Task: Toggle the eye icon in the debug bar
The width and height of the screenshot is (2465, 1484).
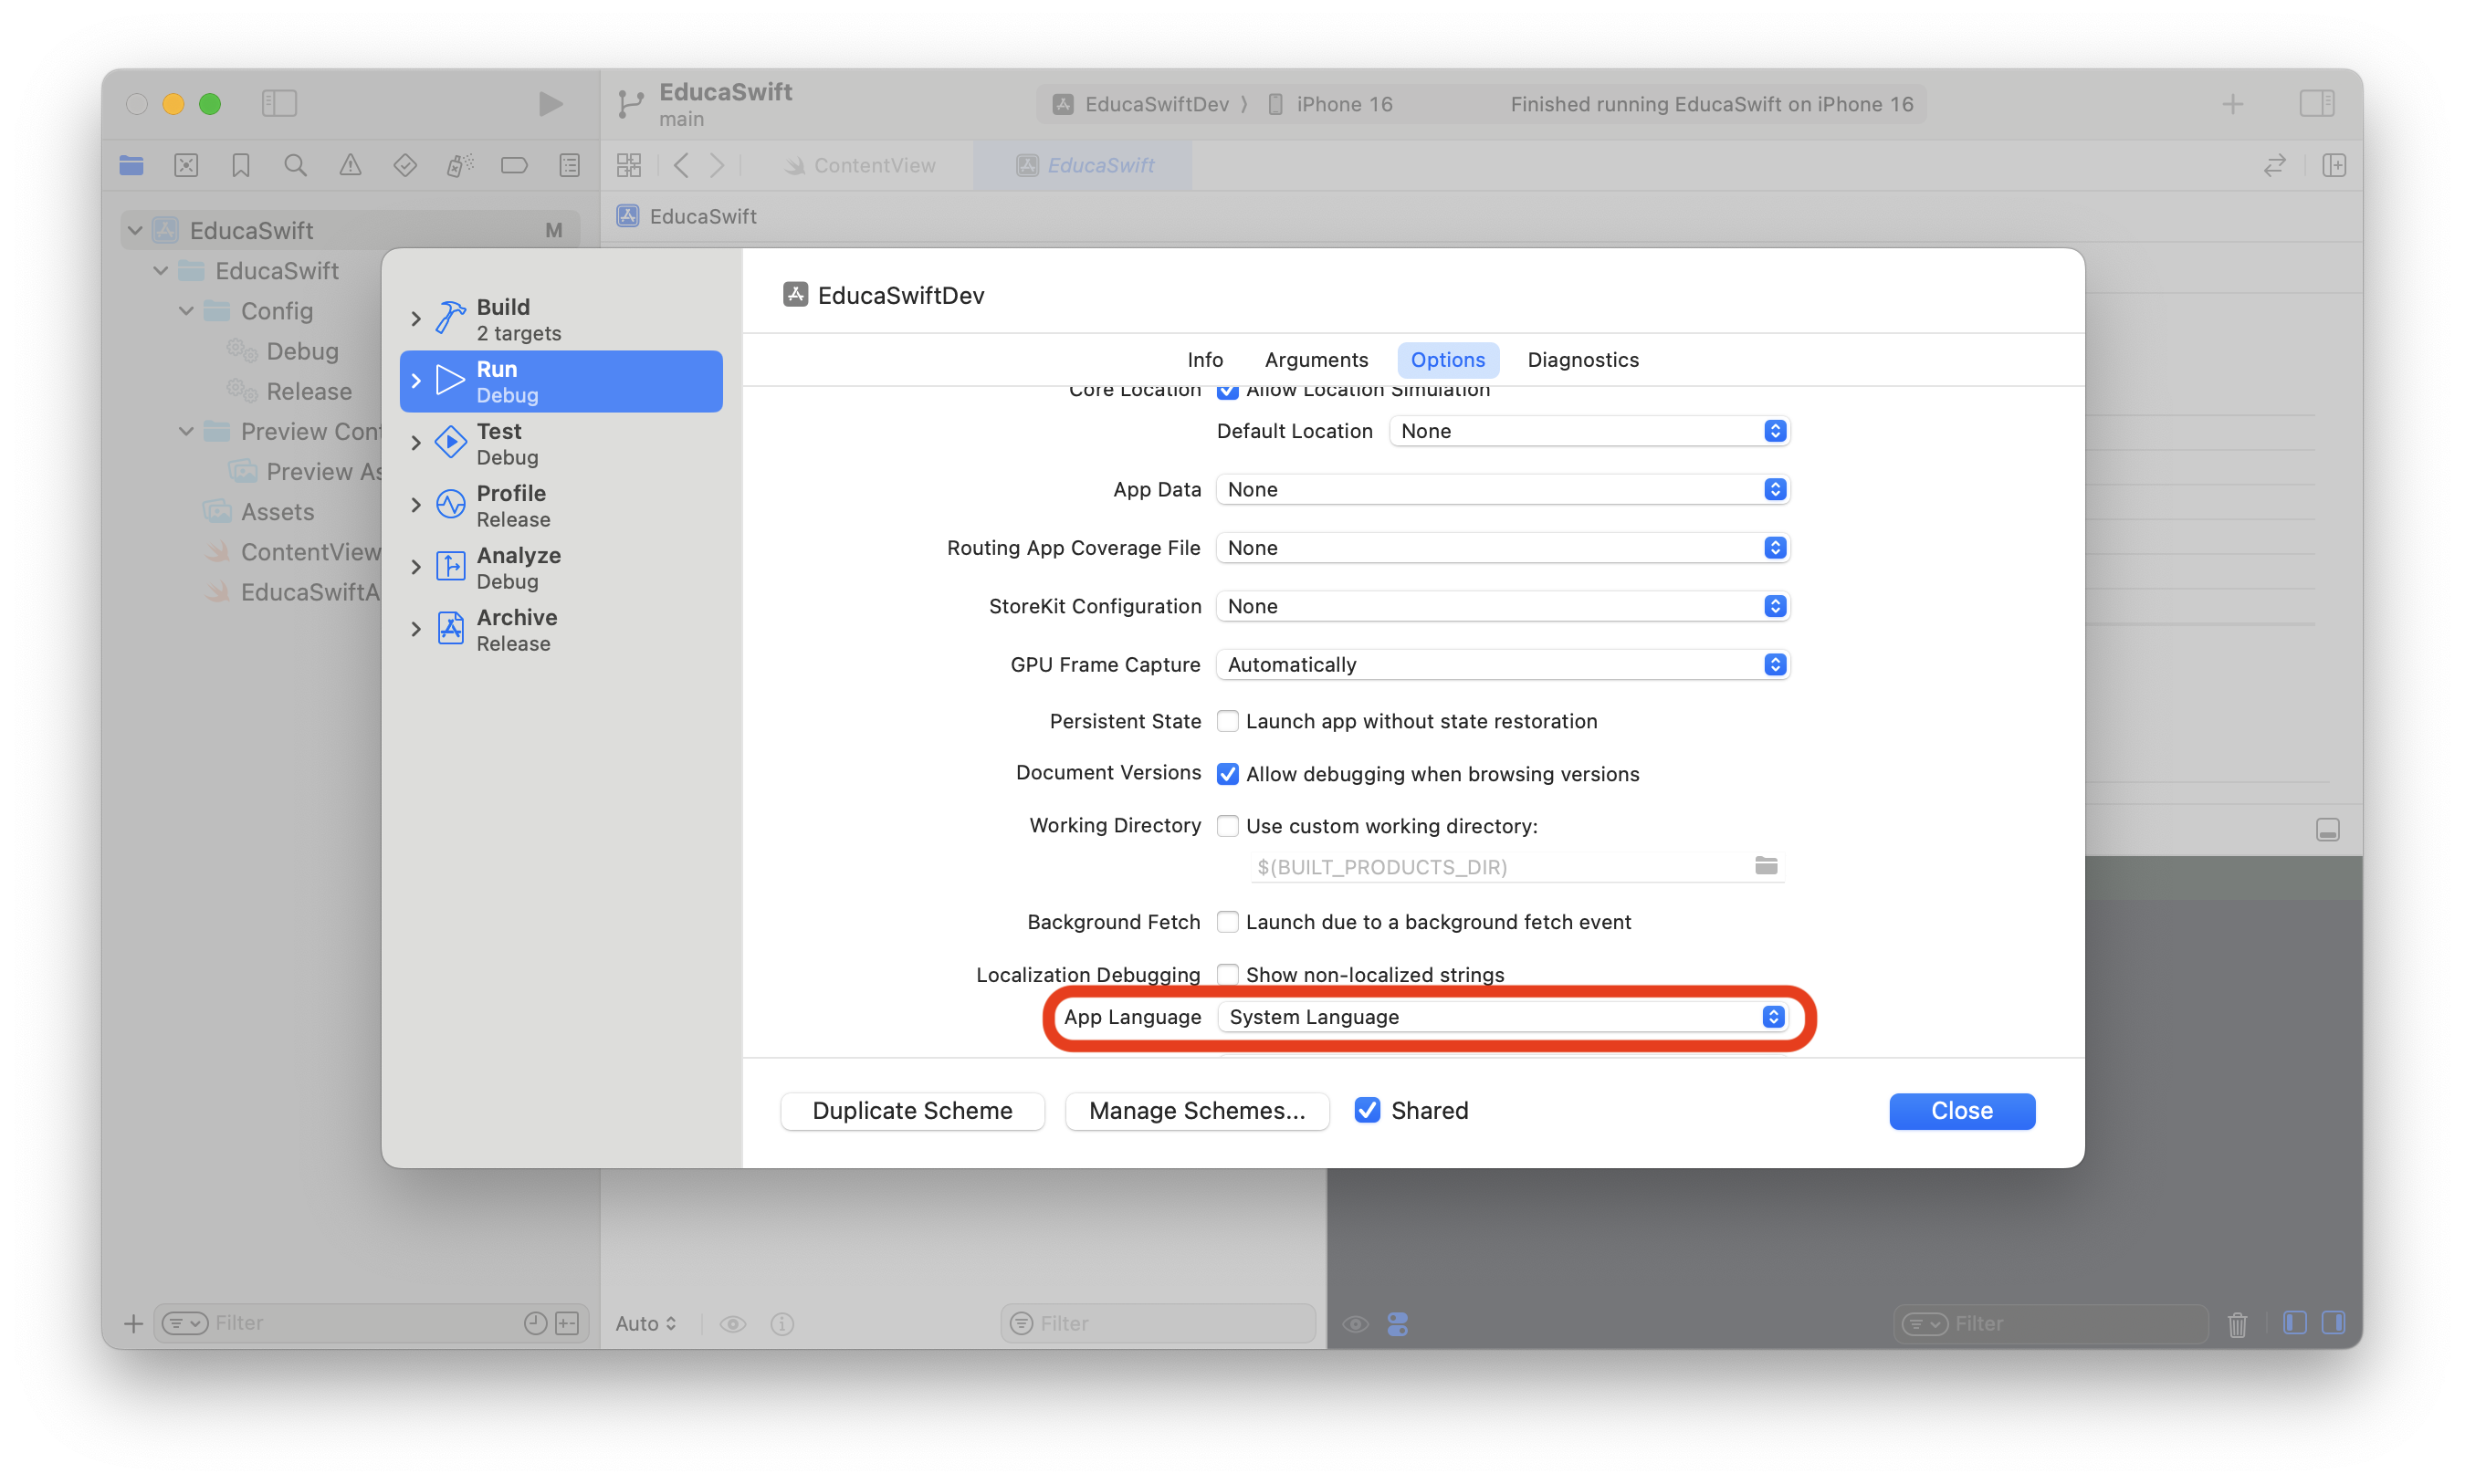Action: coord(732,1323)
